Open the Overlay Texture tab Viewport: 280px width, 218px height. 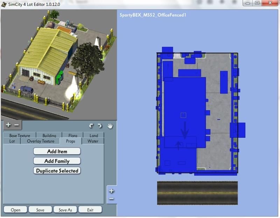click(41, 141)
